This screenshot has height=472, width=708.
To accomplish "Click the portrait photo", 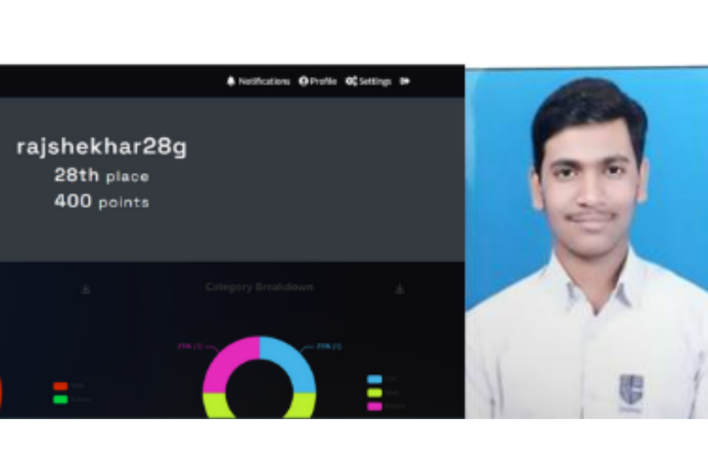I will 586,243.
